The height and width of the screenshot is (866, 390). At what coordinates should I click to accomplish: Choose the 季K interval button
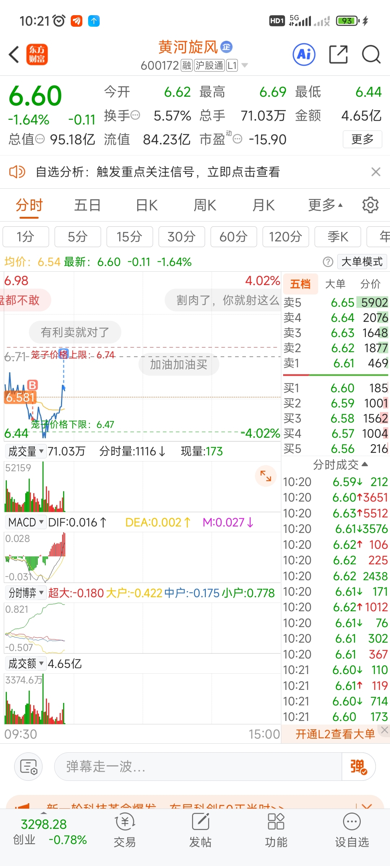338,237
